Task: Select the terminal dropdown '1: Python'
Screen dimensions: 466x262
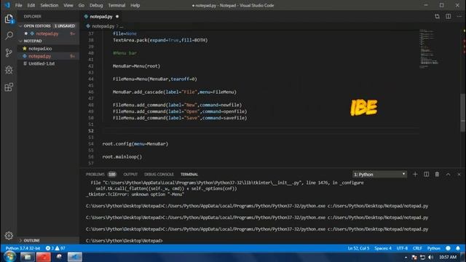Action: coord(379,175)
